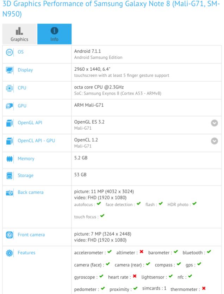Click the autofocus green checkmark

99,204
